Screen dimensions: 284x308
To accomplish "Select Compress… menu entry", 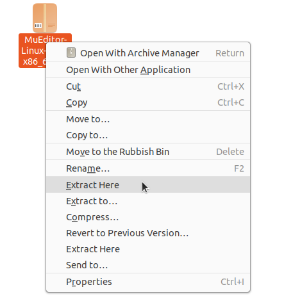I will coord(148,217).
